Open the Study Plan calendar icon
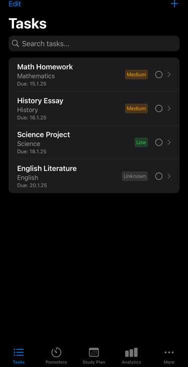188x367 pixels. [x=94, y=352]
